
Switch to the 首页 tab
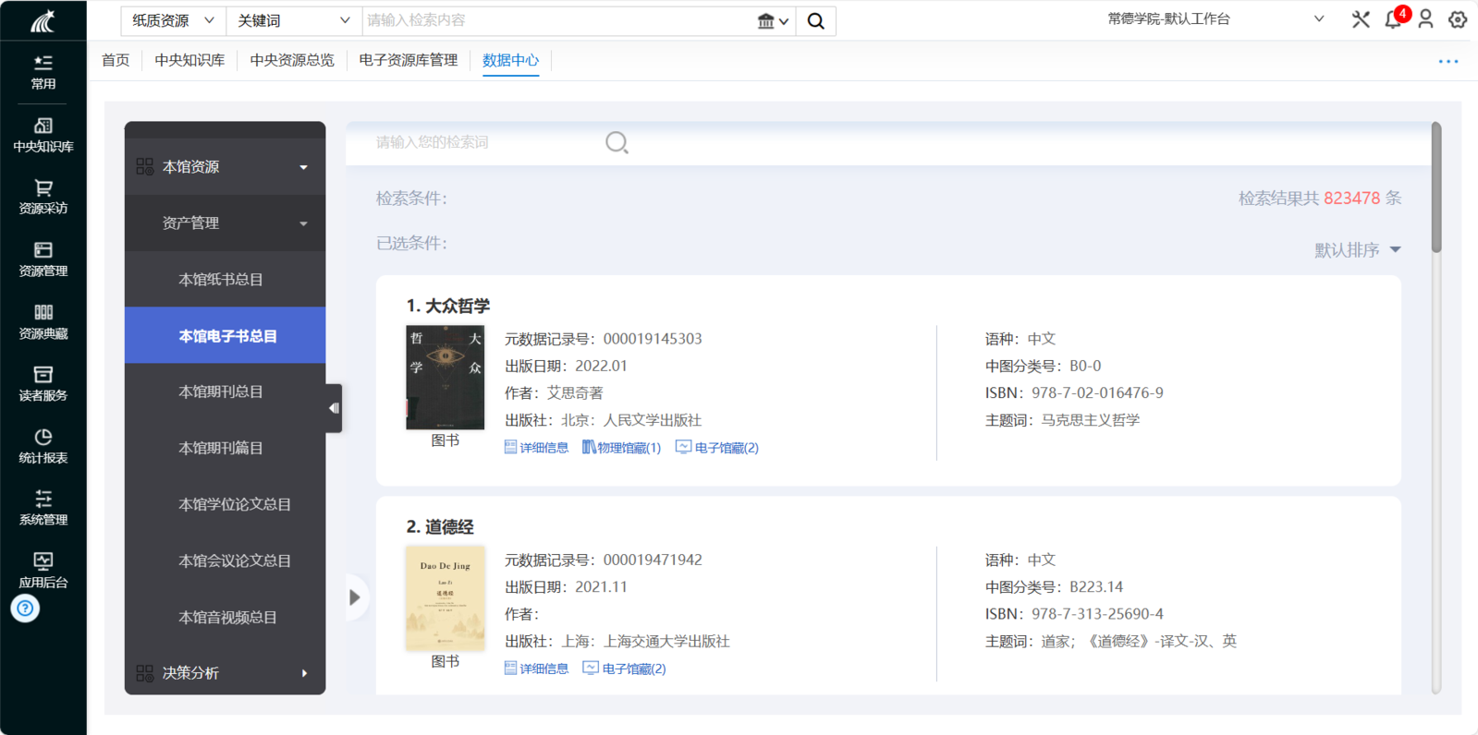click(x=116, y=60)
